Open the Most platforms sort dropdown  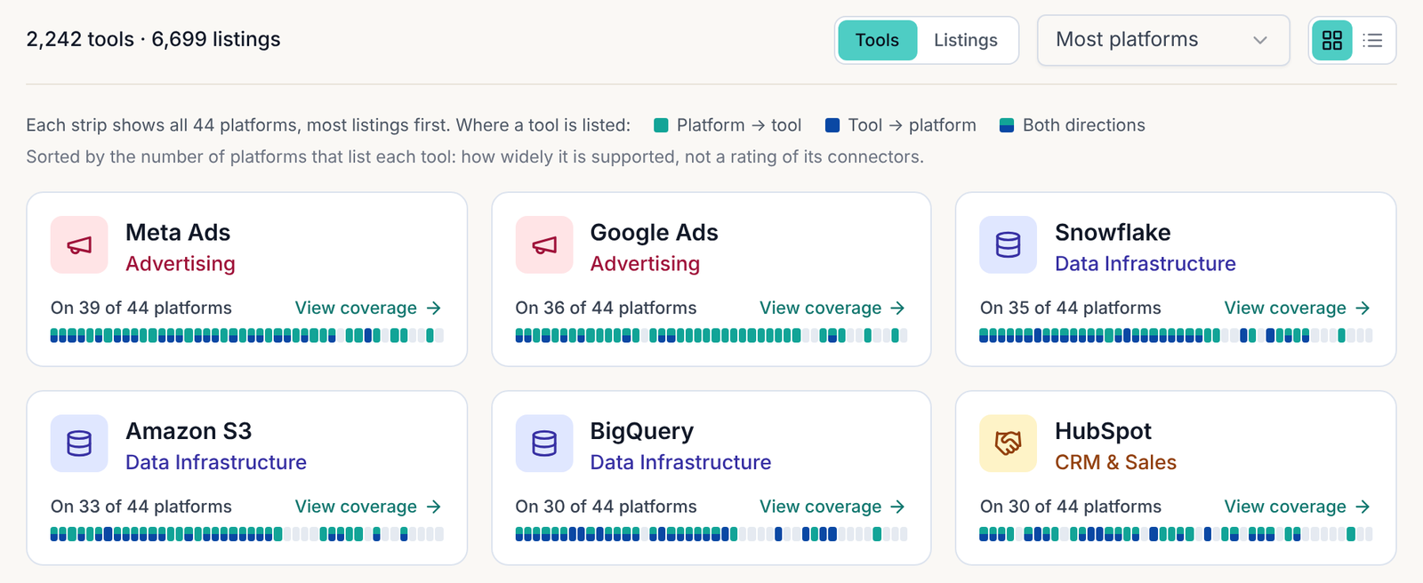1163,40
